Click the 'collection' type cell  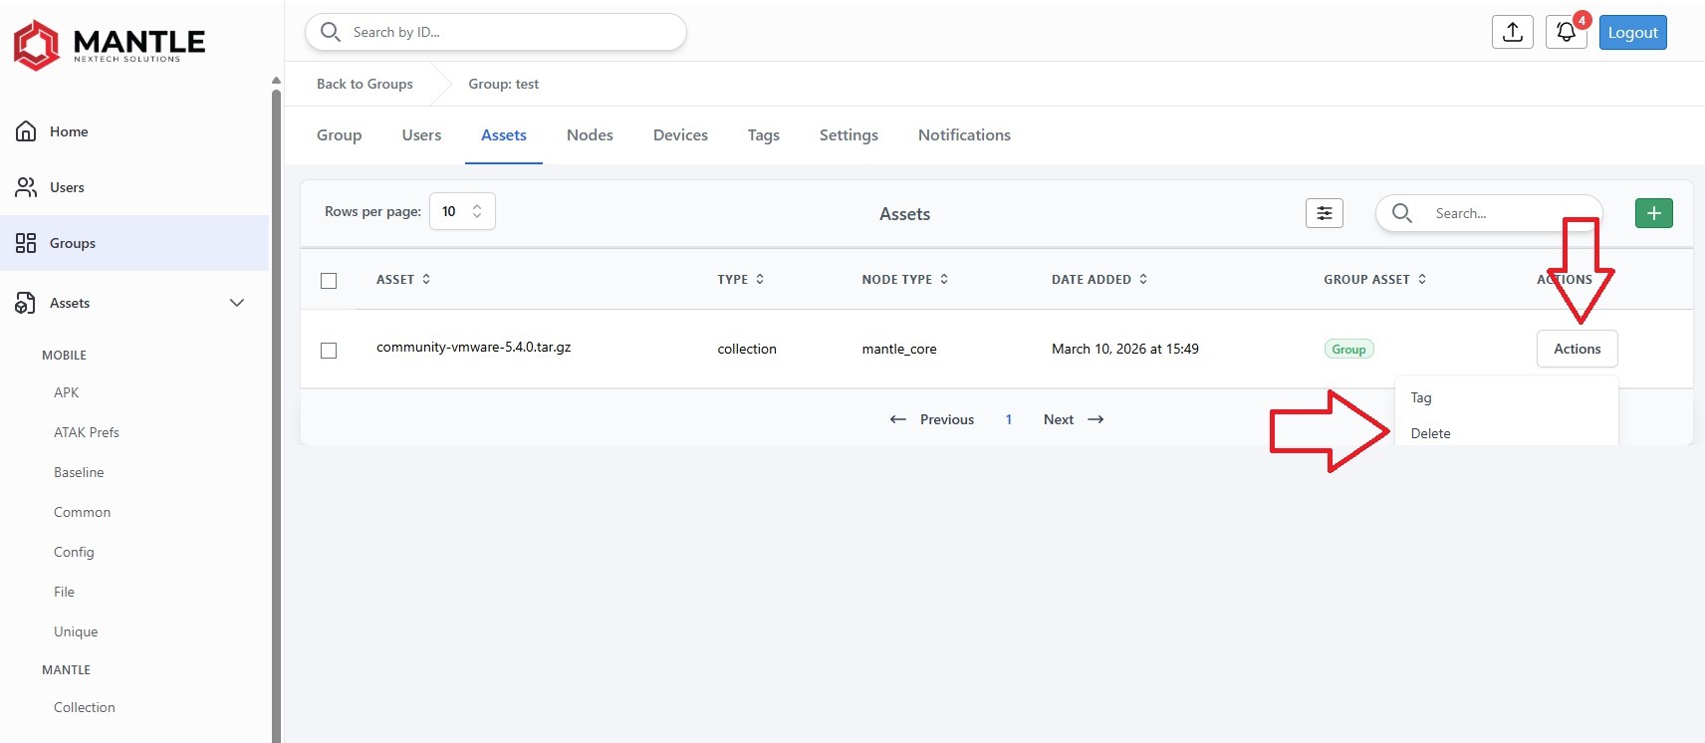pyautogui.click(x=747, y=349)
